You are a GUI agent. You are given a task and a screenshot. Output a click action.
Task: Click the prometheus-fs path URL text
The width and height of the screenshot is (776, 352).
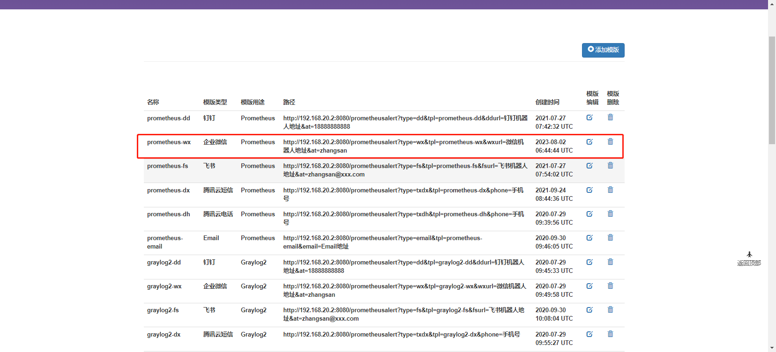pyautogui.click(x=405, y=170)
